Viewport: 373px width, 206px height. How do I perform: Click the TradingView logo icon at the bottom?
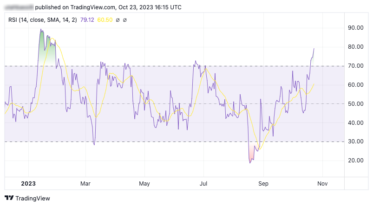click(9, 198)
